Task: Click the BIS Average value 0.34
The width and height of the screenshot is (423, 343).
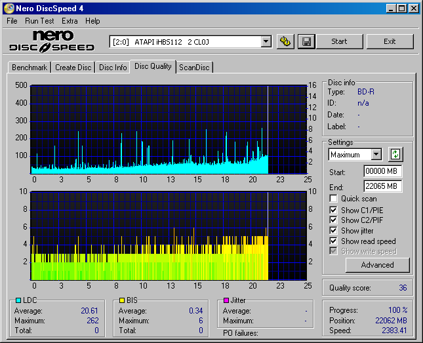Action: pos(196,311)
